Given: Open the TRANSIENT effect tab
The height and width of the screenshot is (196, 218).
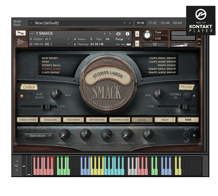Looking at the screenshot, I should (73, 120).
